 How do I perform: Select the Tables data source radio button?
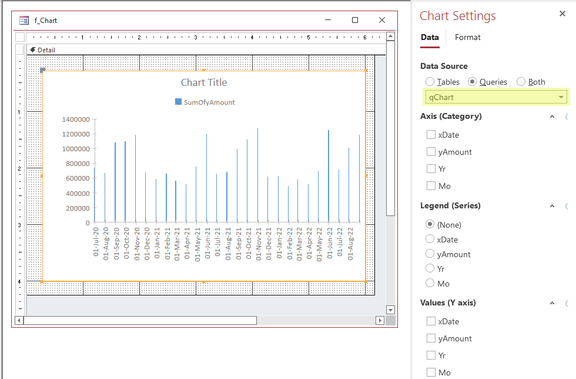(429, 81)
